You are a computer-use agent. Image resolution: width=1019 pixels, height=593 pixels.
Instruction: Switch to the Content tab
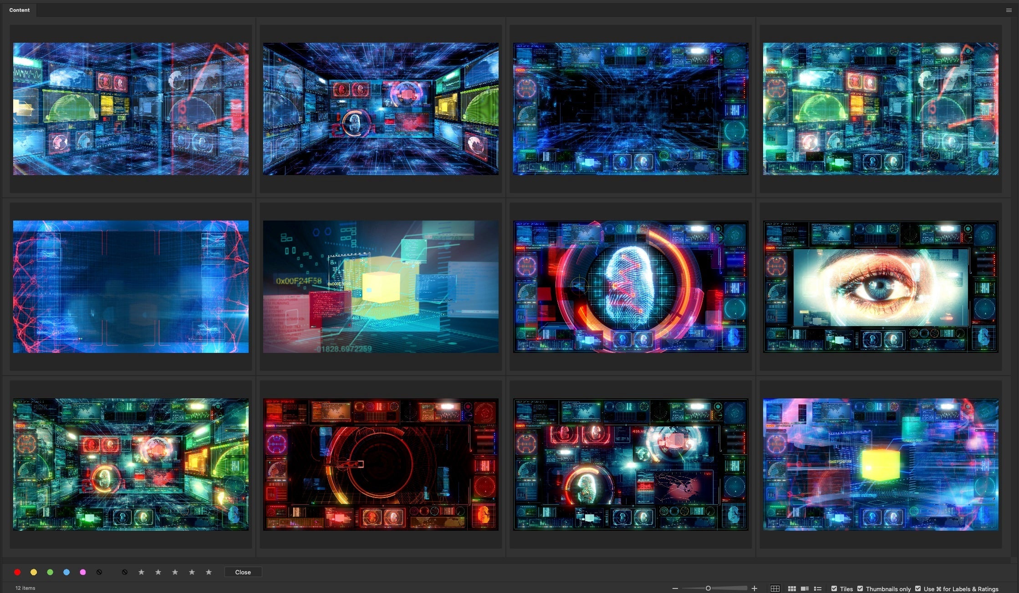click(19, 10)
